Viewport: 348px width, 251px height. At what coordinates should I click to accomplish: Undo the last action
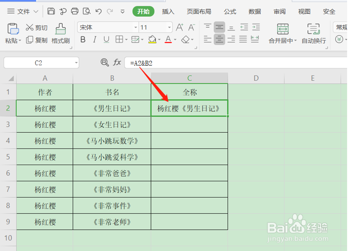click(x=99, y=11)
